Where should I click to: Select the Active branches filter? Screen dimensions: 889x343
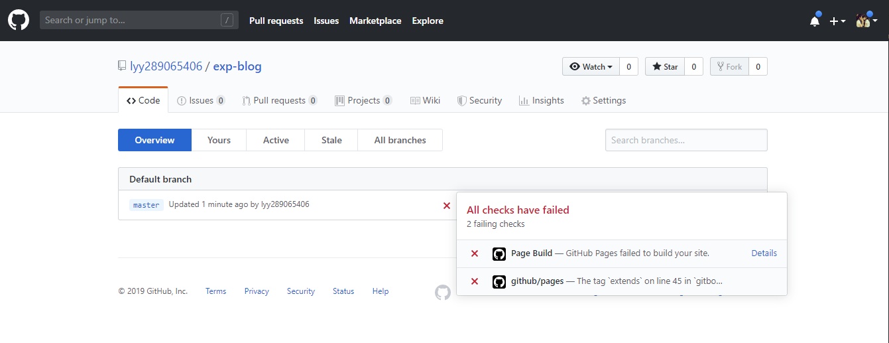276,140
